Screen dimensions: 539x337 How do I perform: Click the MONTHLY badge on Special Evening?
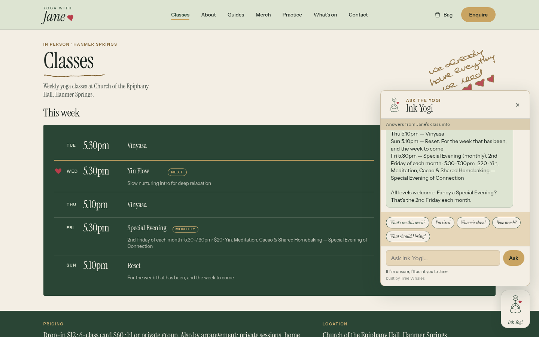[x=185, y=229]
